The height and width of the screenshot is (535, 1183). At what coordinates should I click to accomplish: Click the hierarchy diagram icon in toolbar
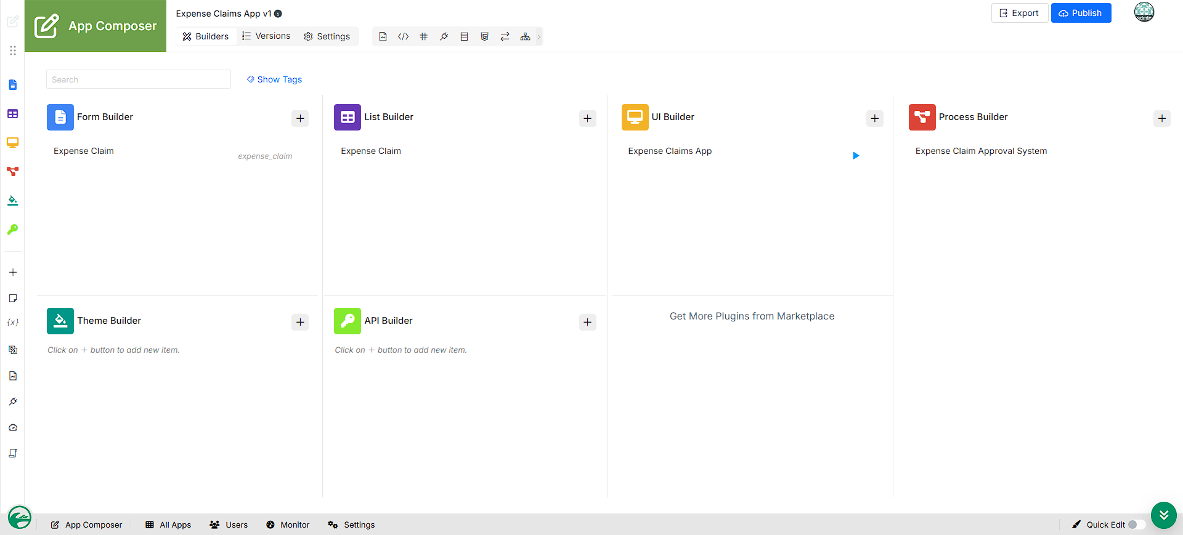click(x=525, y=36)
